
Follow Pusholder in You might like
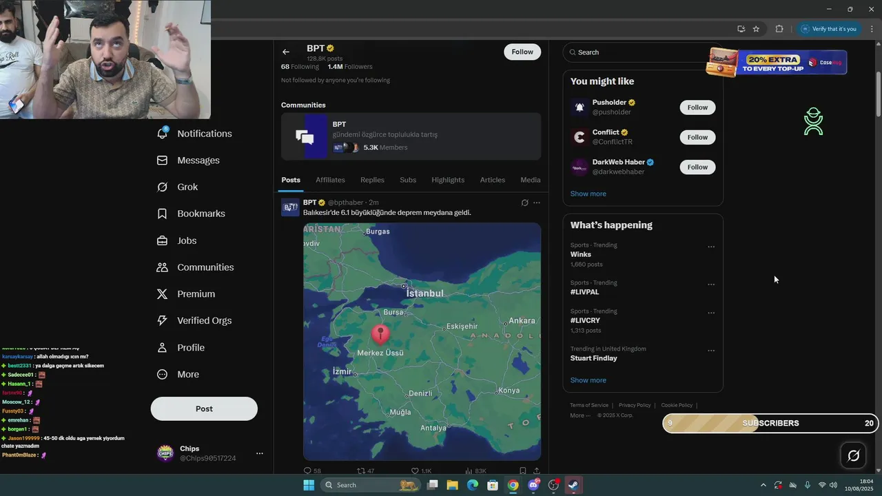coord(697,107)
